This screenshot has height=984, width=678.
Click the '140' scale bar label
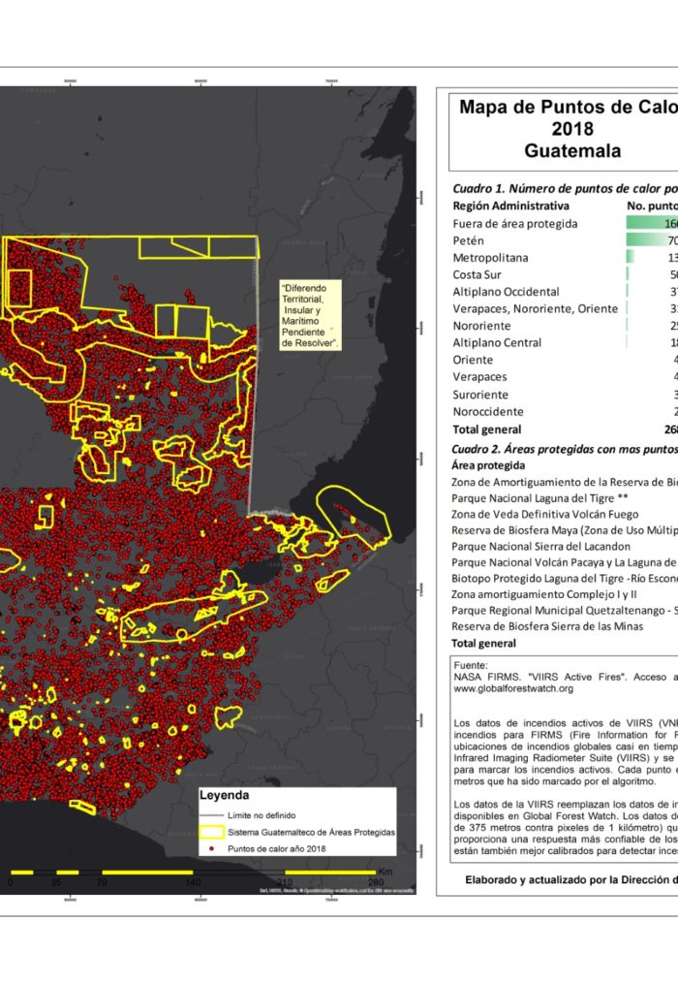point(193,882)
